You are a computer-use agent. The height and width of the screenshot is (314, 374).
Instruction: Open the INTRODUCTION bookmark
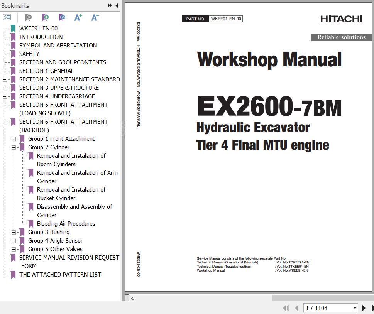41,37
